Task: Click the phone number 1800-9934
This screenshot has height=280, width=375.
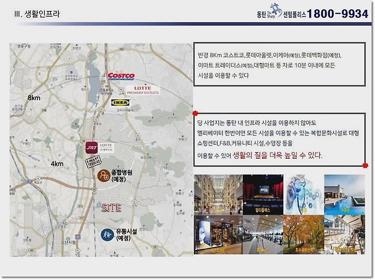Action: tap(337, 14)
